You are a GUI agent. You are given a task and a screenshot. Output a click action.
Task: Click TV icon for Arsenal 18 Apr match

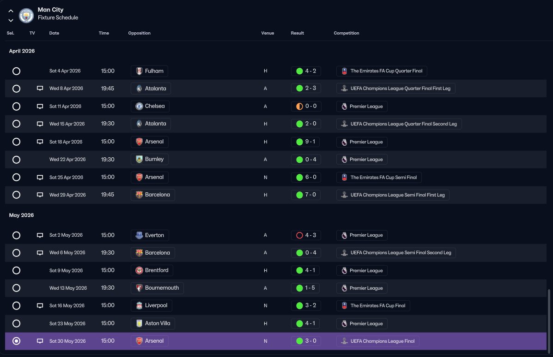(40, 142)
